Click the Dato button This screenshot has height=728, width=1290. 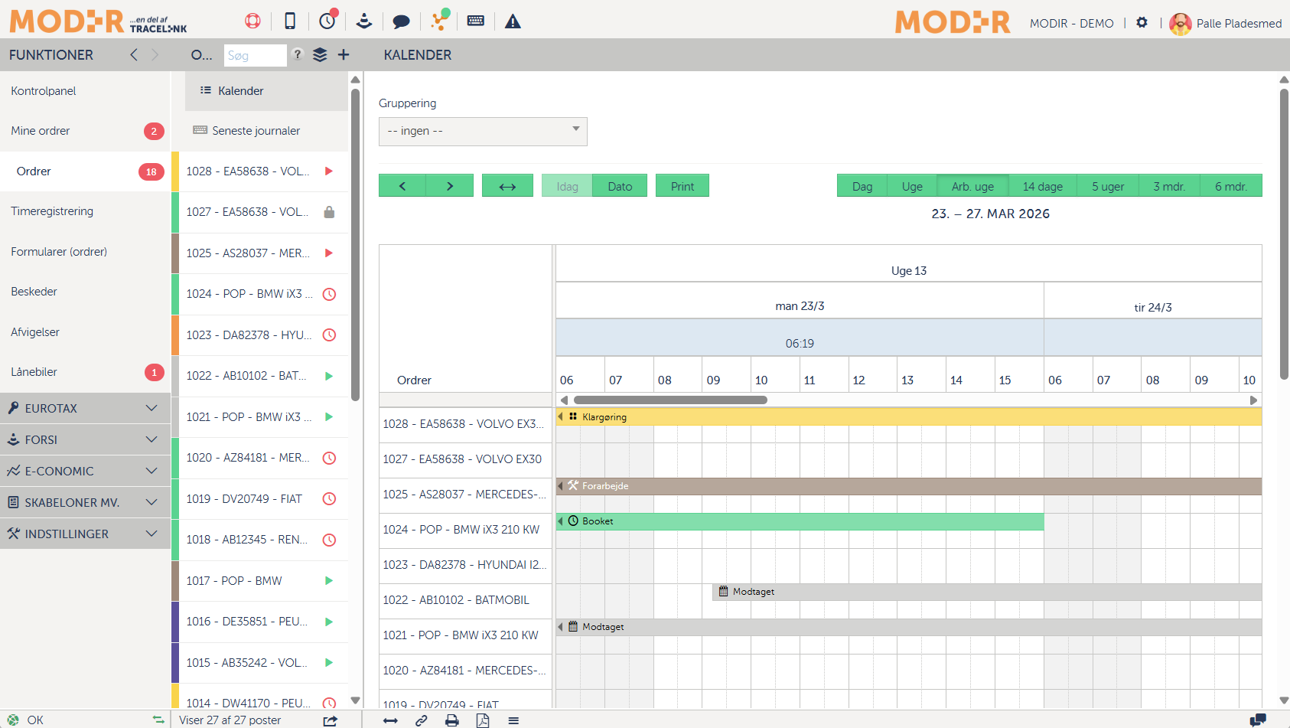(x=620, y=186)
